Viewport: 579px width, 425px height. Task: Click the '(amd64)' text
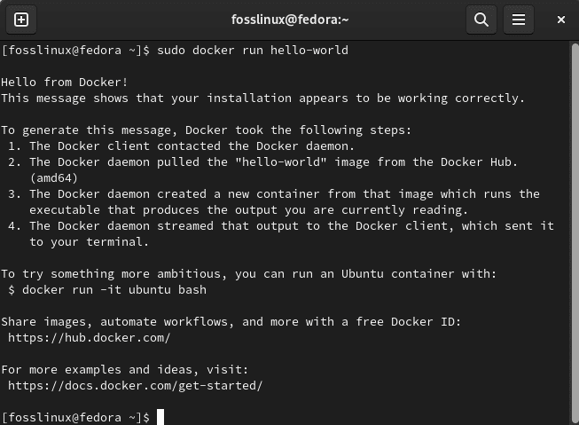point(54,178)
